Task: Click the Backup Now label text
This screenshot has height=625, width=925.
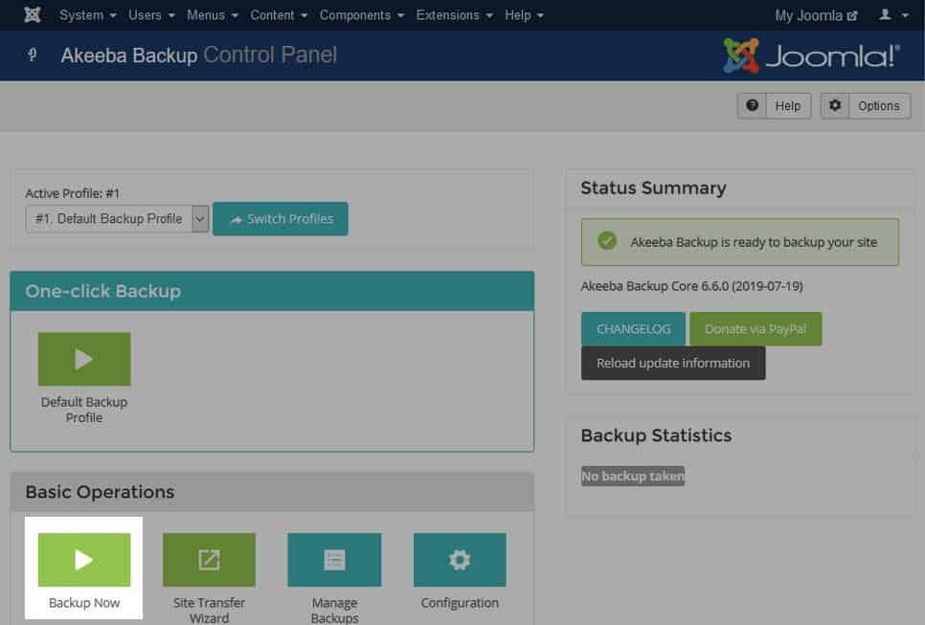Action: coord(83,603)
